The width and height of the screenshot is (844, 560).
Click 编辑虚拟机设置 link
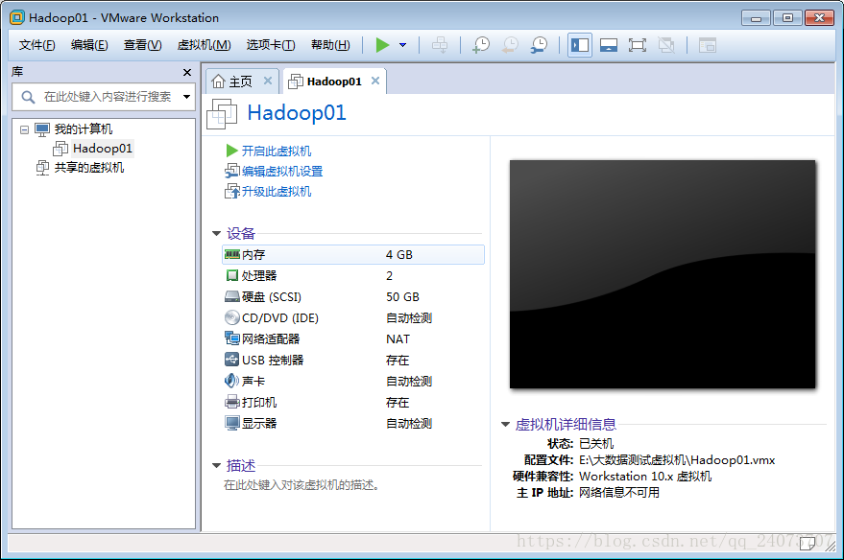click(282, 172)
